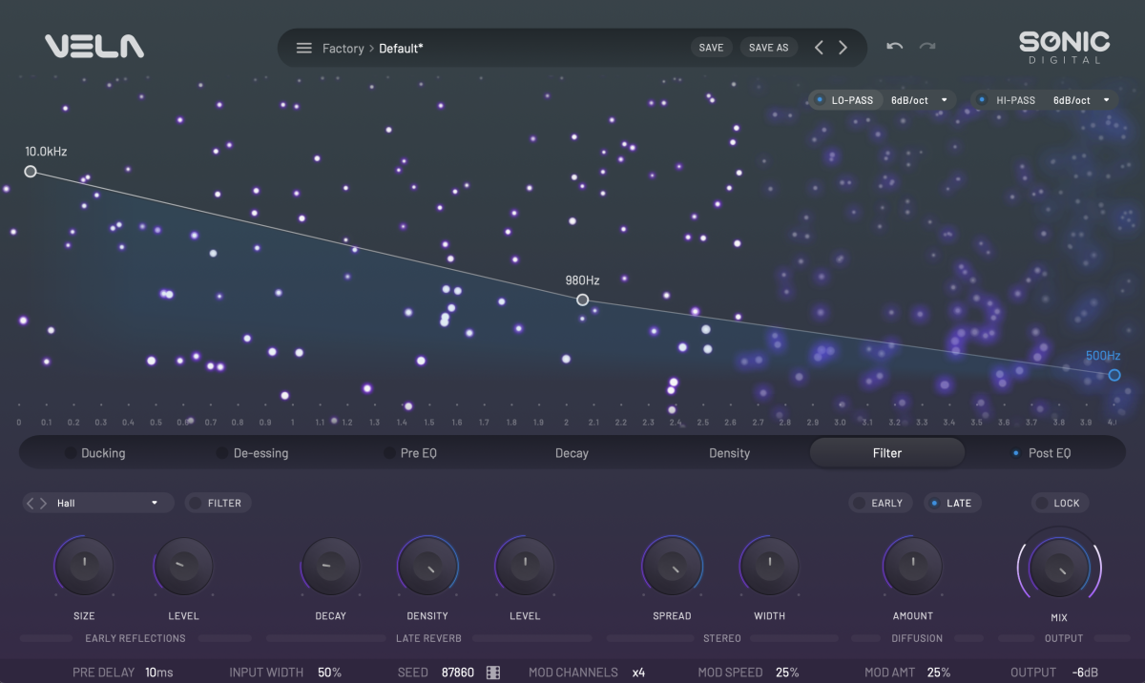This screenshot has height=683, width=1145.
Task: Click the SAVE AS button
Action: (768, 48)
